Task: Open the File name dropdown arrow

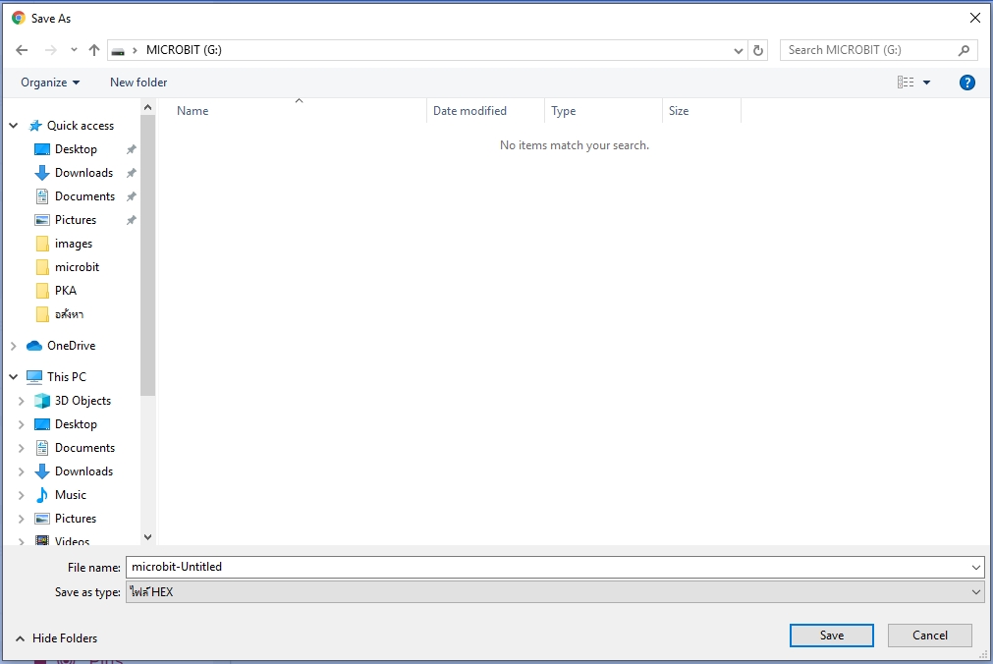Action: (x=976, y=567)
